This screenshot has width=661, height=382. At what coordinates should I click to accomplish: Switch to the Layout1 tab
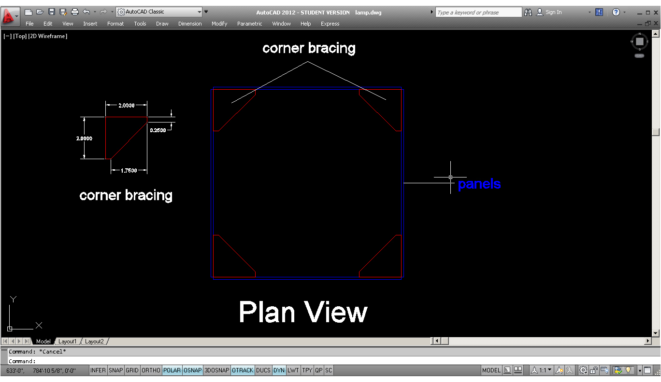(x=67, y=341)
